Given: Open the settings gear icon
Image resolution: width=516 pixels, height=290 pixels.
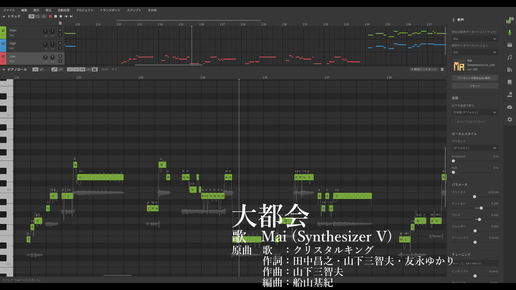Looking at the screenshot, I should point(510,119).
